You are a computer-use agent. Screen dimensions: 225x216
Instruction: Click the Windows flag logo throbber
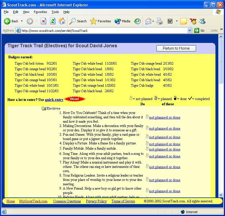pyautogui.click(x=218, y=12)
